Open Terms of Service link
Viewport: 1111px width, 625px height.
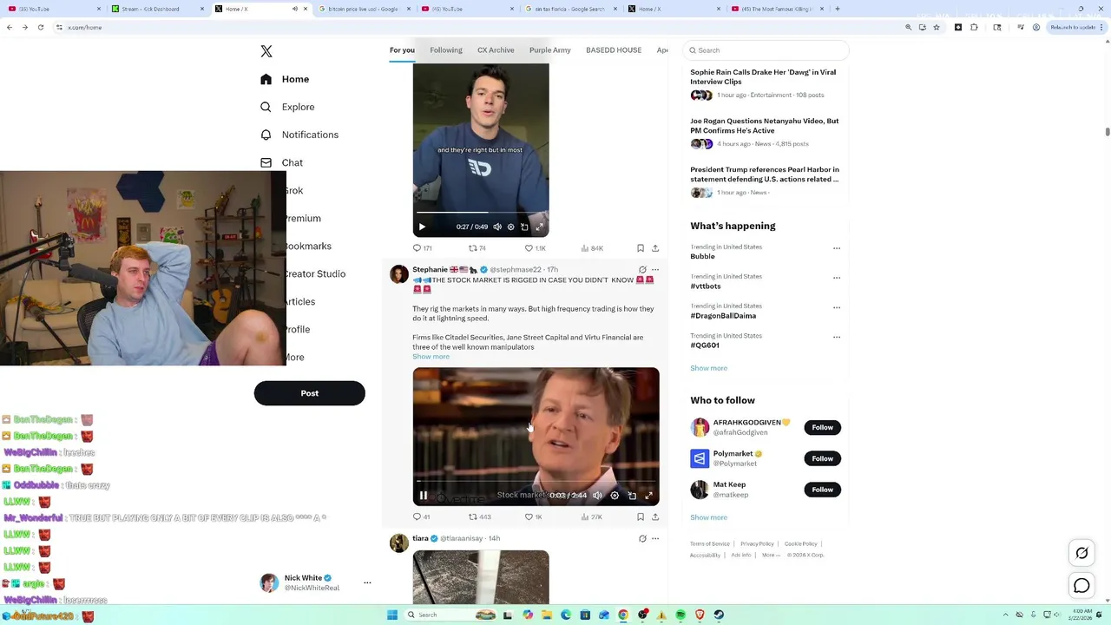[710, 544]
